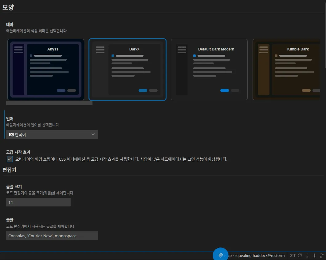Choose the Default Dark Modern theme

tap(209, 70)
